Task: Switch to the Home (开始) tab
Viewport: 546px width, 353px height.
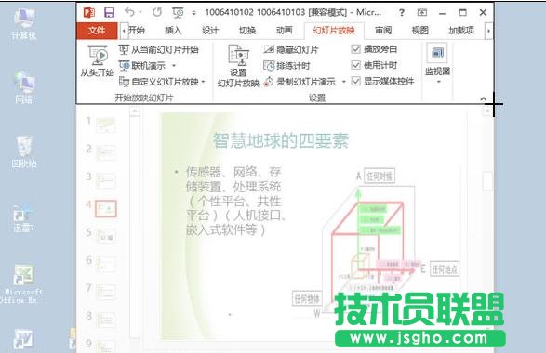Action: click(x=137, y=31)
